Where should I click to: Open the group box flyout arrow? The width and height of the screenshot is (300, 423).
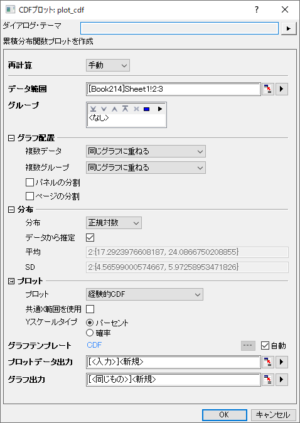(x=159, y=109)
